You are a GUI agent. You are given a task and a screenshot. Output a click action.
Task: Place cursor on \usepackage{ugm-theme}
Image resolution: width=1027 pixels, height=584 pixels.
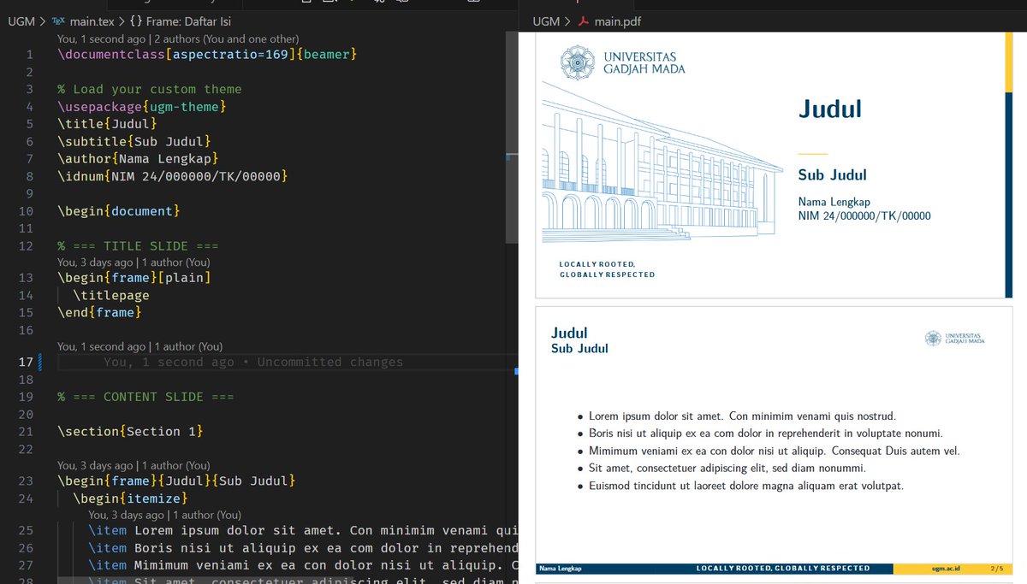pos(142,107)
